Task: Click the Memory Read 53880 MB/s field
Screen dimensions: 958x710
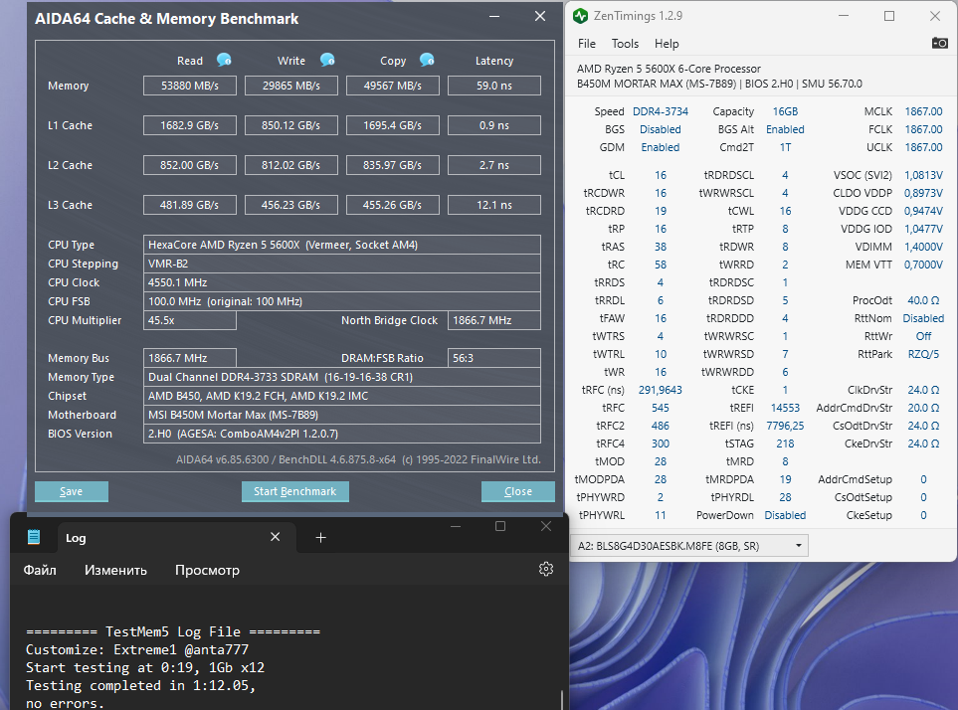Action: (190, 86)
